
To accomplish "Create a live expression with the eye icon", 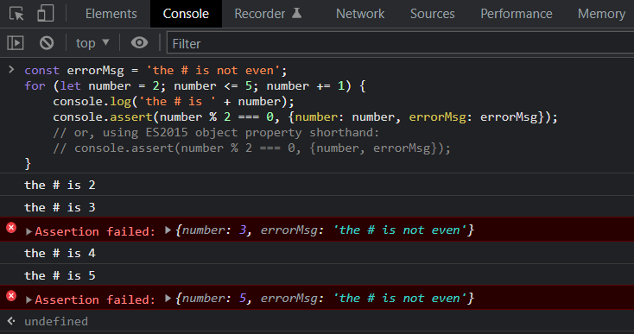I will [x=139, y=43].
